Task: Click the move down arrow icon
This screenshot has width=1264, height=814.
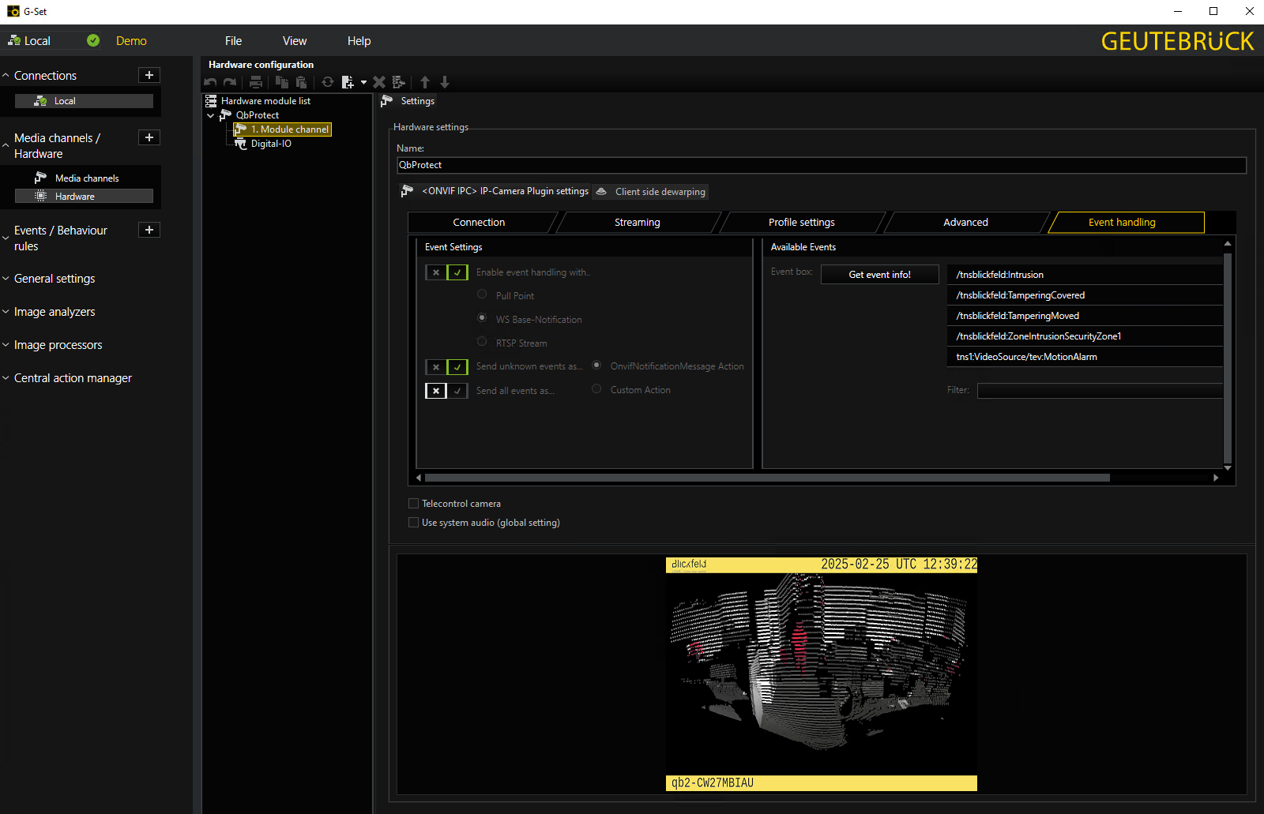Action: 445,82
